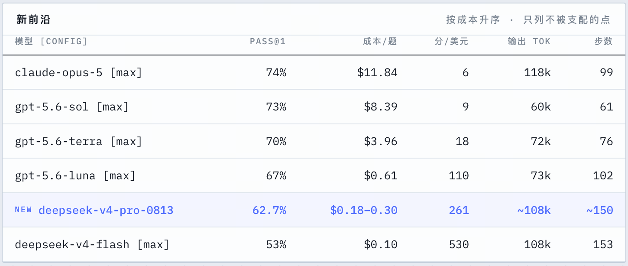628x266 pixels.
Task: Click the NEW badge beside deepseek-v4-pro
Action: pos(23,210)
